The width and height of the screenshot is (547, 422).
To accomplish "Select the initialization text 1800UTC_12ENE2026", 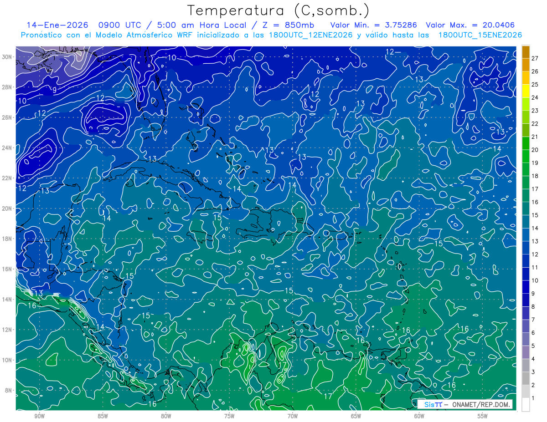I will pos(310,35).
